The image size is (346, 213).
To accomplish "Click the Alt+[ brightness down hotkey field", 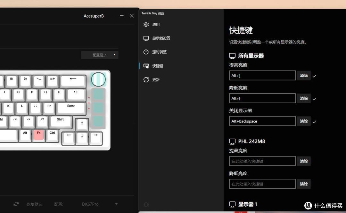I will 262,98.
